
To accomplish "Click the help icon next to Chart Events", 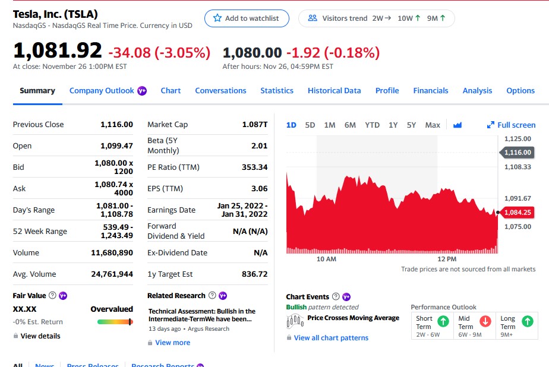I will (x=336, y=297).
